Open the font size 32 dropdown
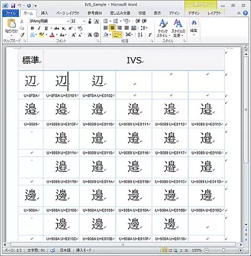The height and width of the screenshot is (256, 251). point(84,21)
